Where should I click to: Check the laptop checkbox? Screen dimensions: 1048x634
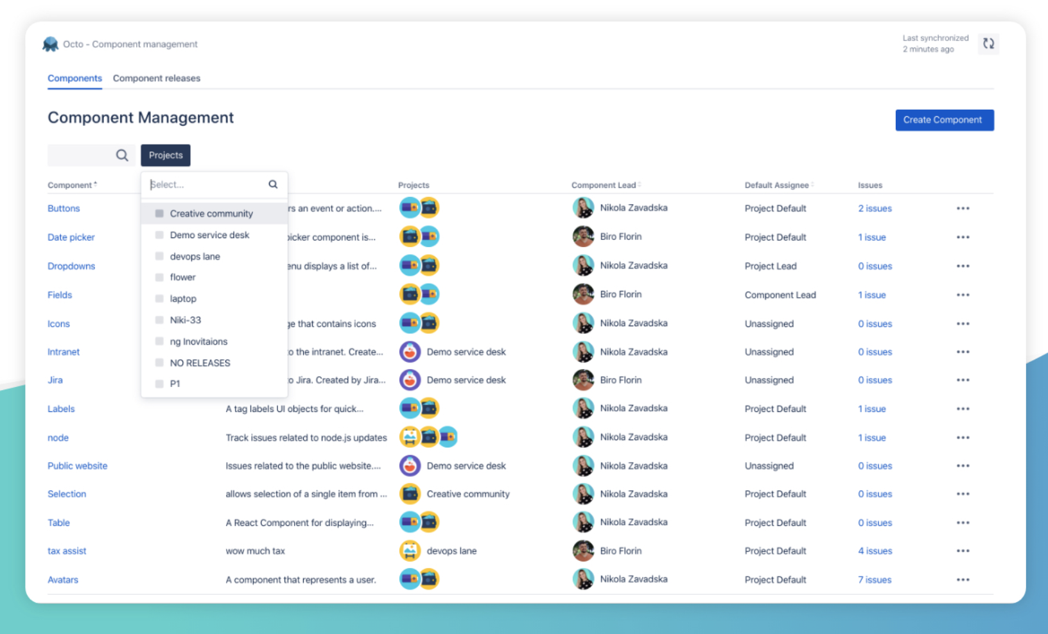coord(159,298)
